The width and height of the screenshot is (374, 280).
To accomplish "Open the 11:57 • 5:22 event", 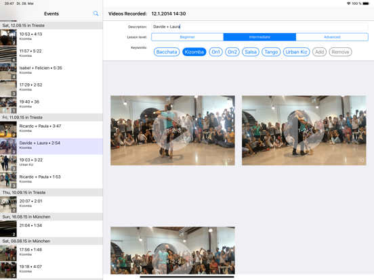I will pyautogui.click(x=51, y=54).
